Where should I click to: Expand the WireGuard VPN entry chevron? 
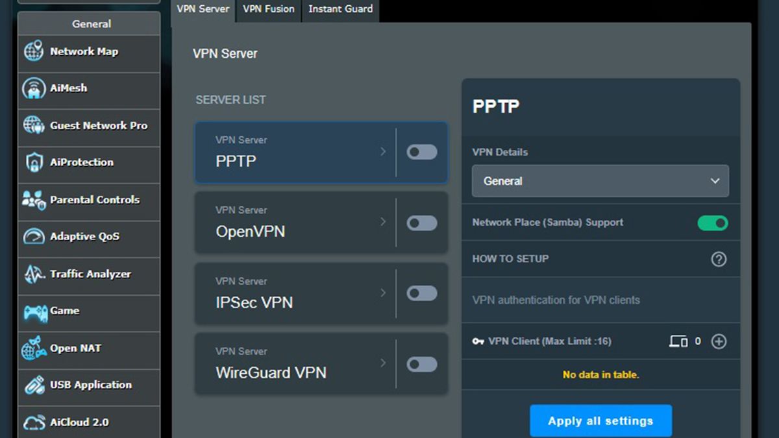[x=383, y=363]
